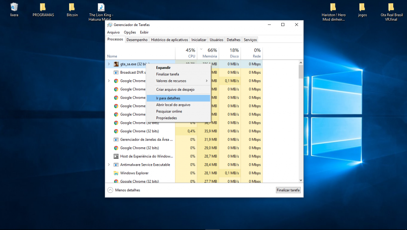The image size is (407, 230).
Task: Select the Windows Explorer process row
Action: pos(184,173)
